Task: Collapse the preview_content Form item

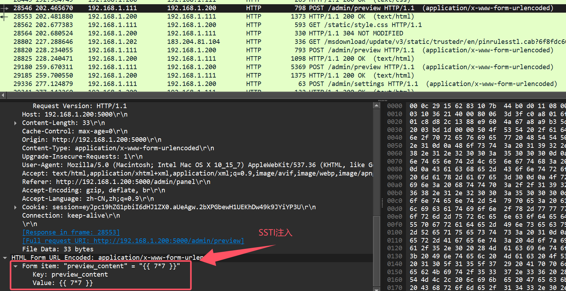Action: pos(15,266)
